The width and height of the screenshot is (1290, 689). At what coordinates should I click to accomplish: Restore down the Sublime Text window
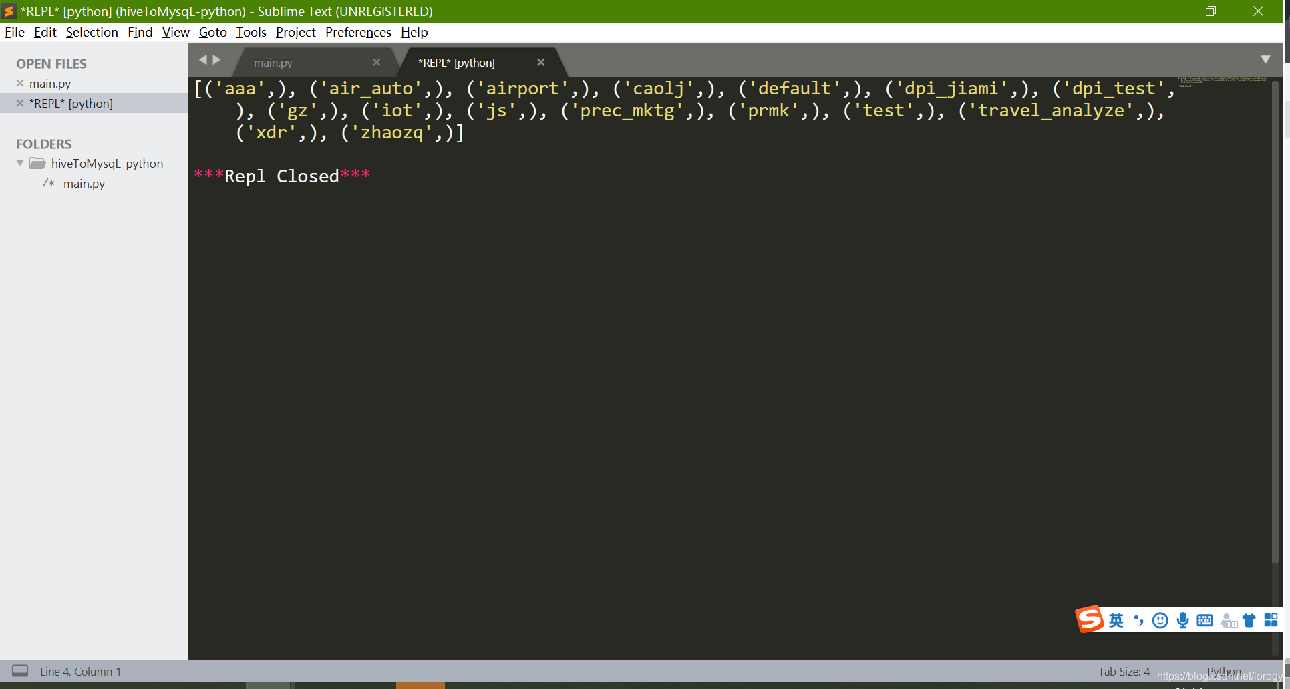click(x=1211, y=11)
